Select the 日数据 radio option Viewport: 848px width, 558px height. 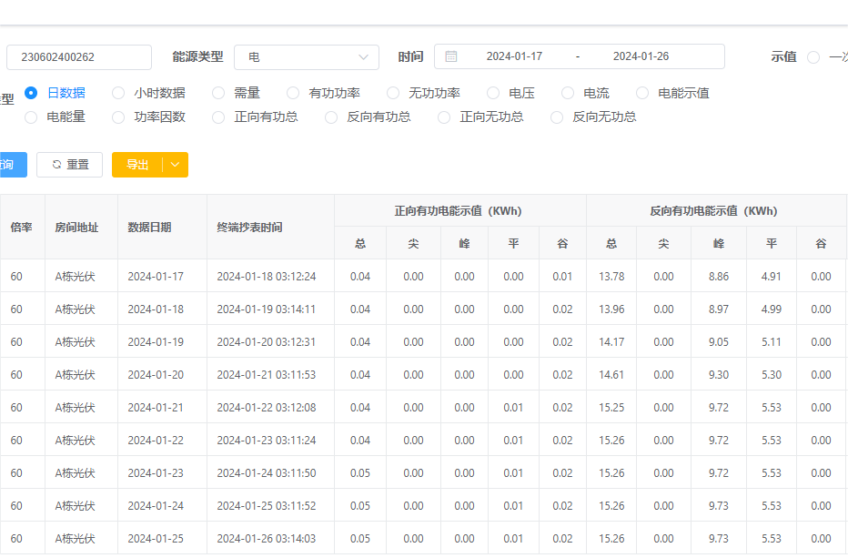coord(31,93)
